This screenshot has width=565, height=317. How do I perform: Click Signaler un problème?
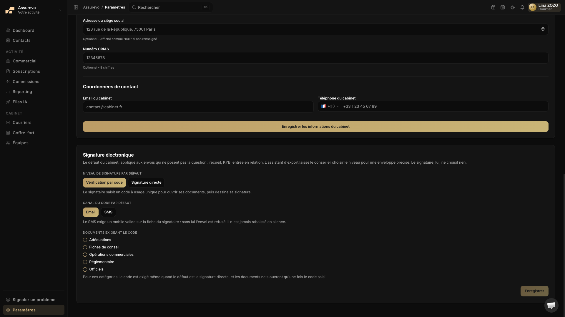point(34,300)
